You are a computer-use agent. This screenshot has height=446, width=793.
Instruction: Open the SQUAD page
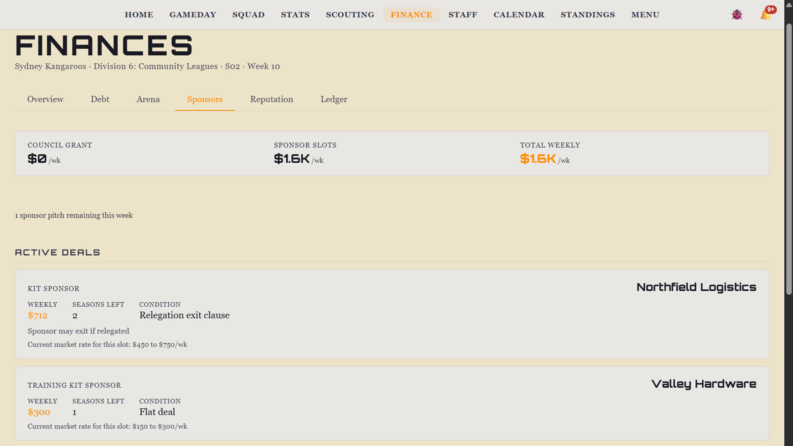pyautogui.click(x=248, y=15)
